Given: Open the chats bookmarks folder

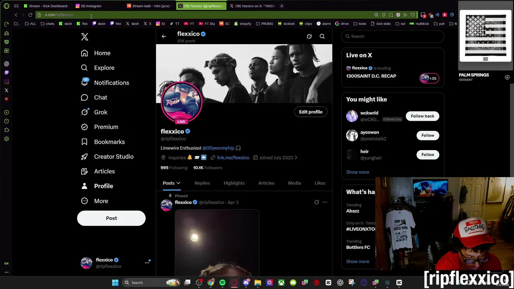Looking at the screenshot, I should [47, 24].
